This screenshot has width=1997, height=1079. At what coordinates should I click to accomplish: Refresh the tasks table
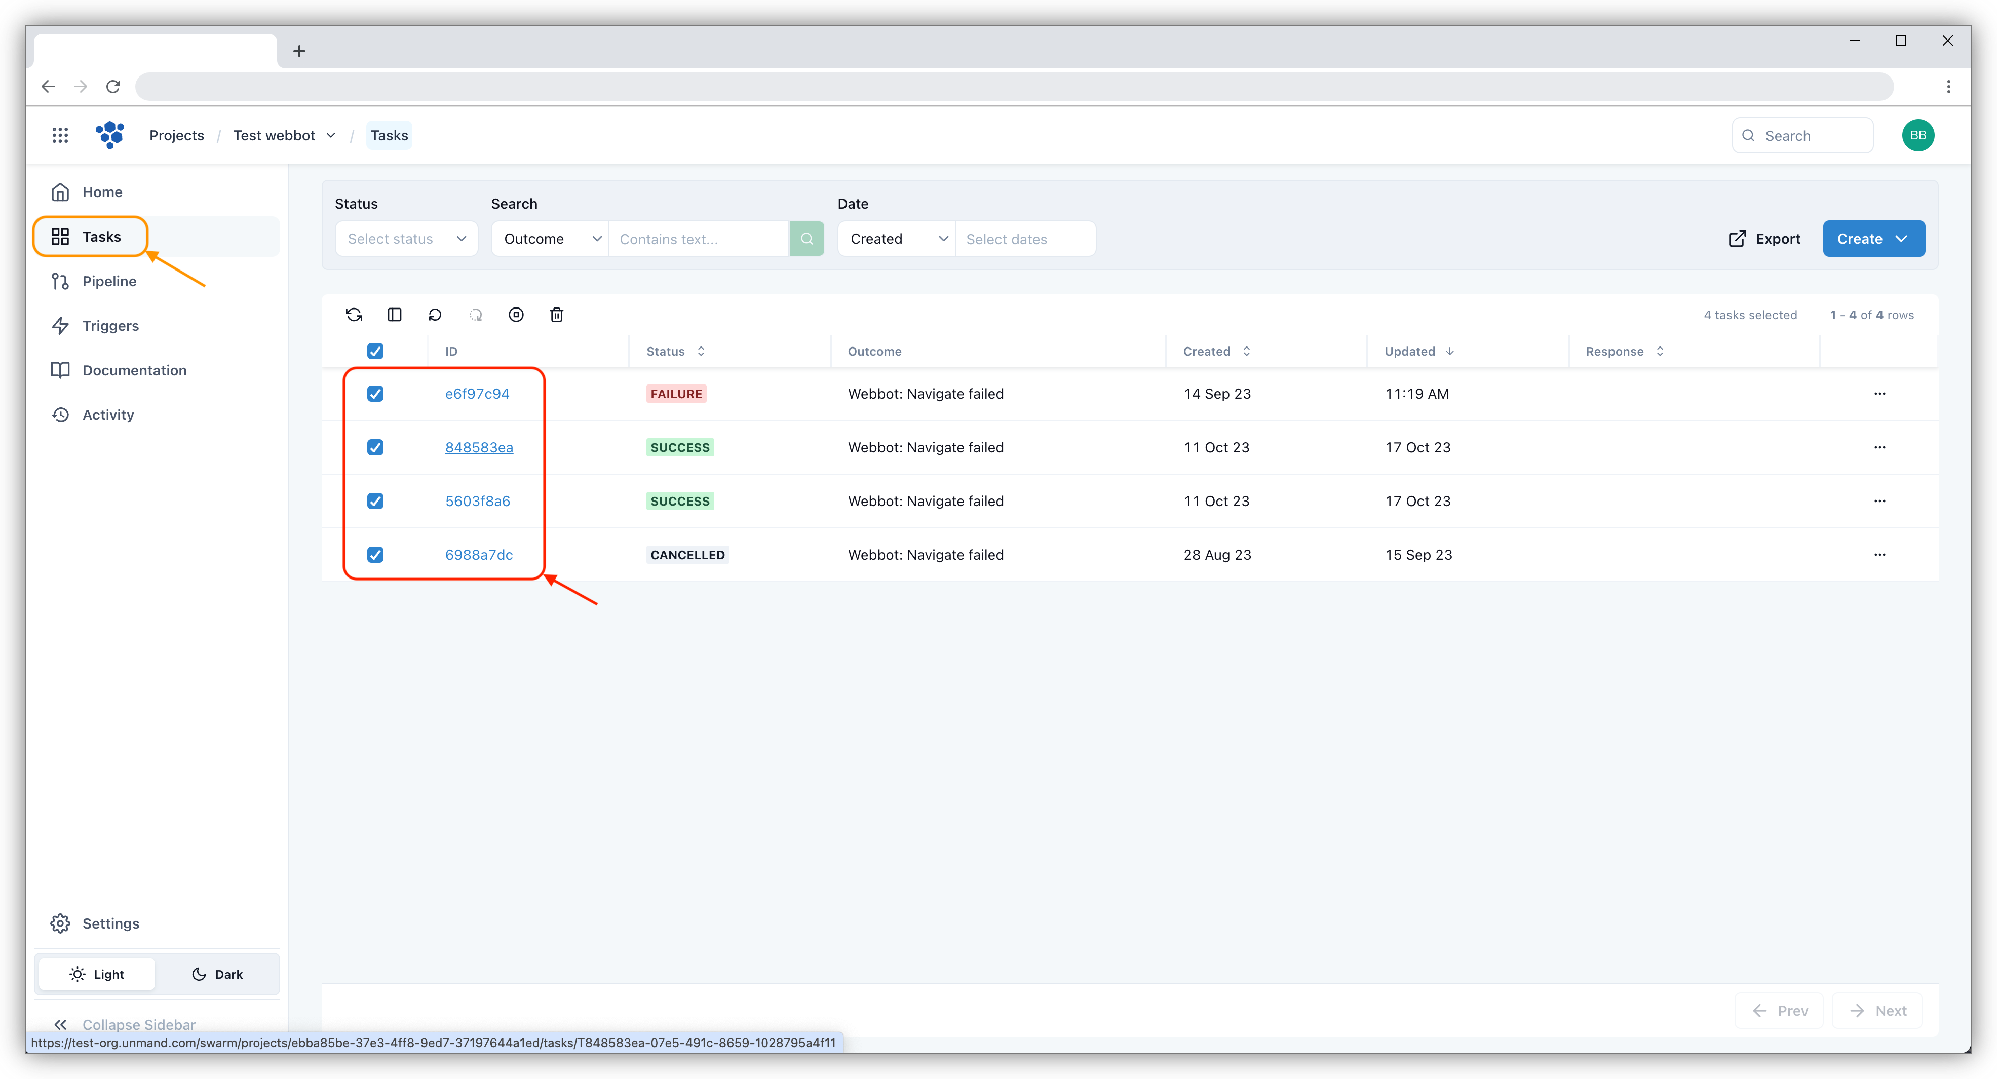pos(354,315)
